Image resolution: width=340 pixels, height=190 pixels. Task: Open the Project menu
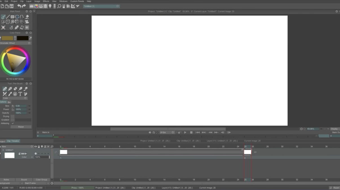tap(14, 1)
